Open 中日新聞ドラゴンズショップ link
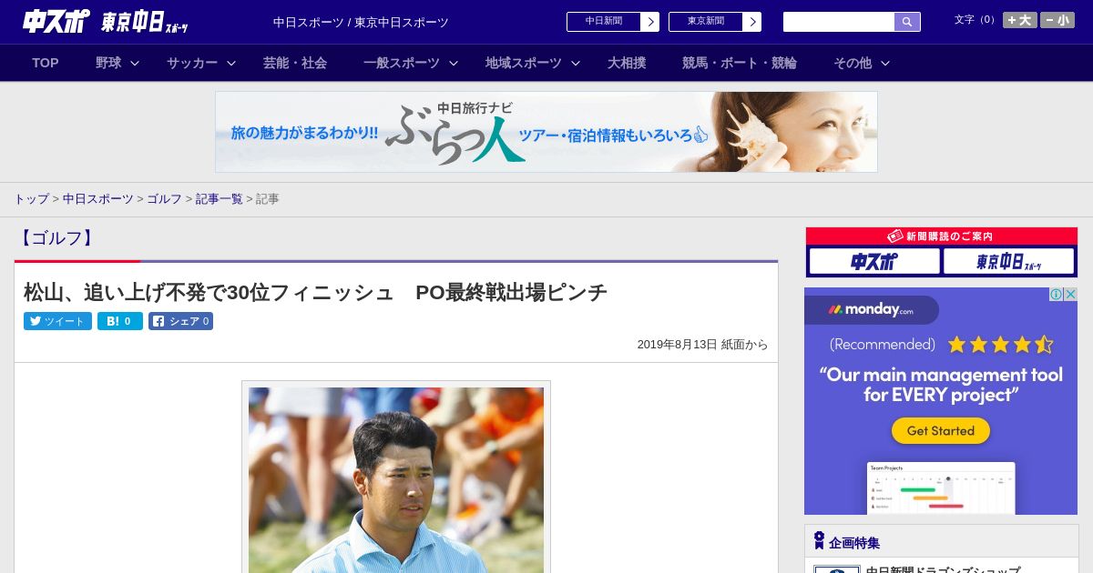 (x=943, y=570)
